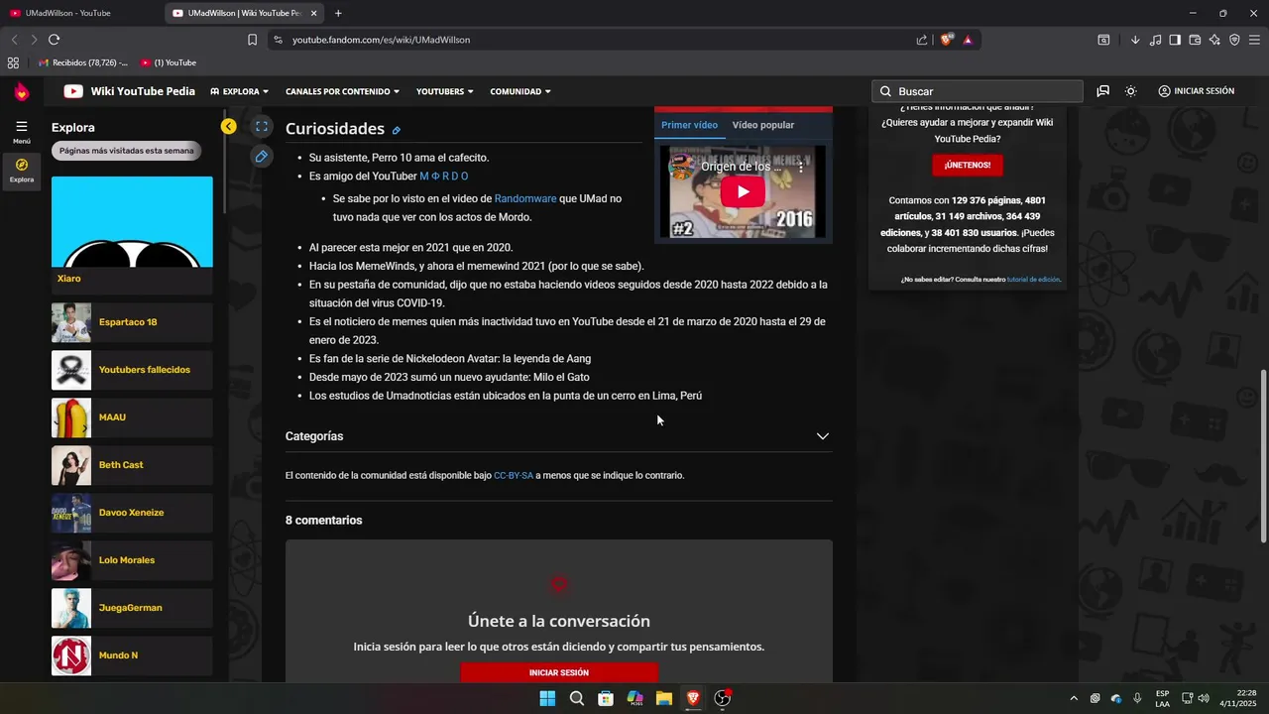This screenshot has height=714, width=1269.
Task: Select the Vídeo popular tab
Action: pos(763,125)
